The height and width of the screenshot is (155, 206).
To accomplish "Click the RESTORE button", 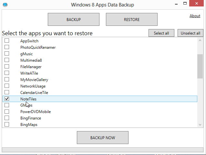I will tap(132, 19).
